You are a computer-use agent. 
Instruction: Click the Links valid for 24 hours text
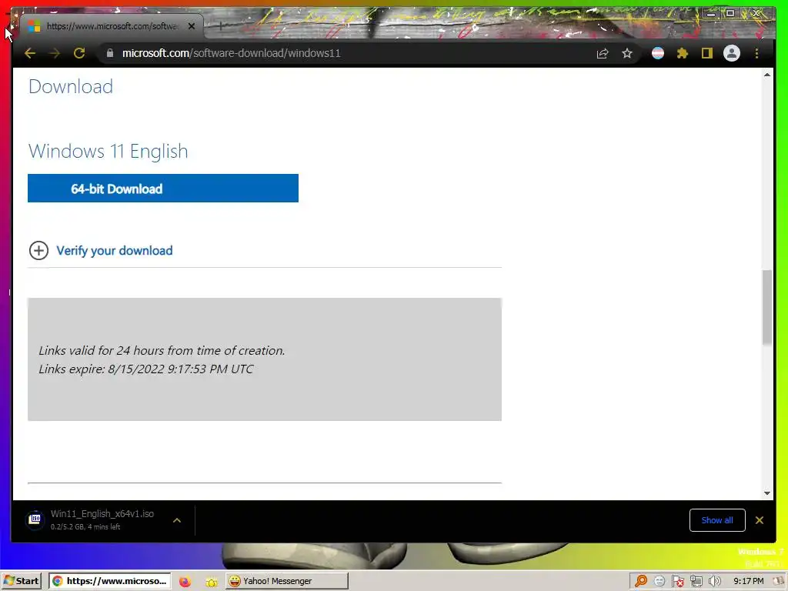(162, 350)
